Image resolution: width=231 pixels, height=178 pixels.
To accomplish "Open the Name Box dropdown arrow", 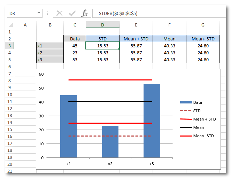I will coord(39,14).
